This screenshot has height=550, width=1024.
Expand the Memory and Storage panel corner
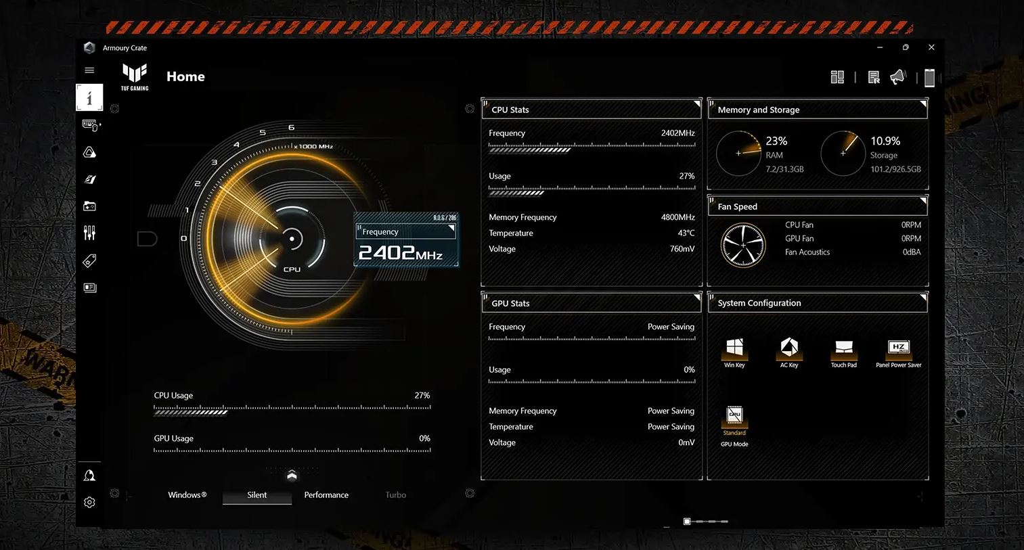(922, 104)
